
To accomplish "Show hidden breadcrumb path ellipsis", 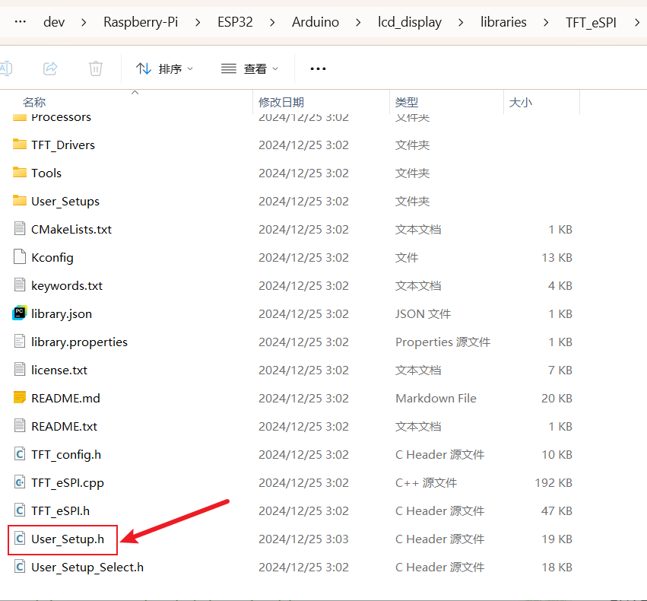I will coord(21,21).
